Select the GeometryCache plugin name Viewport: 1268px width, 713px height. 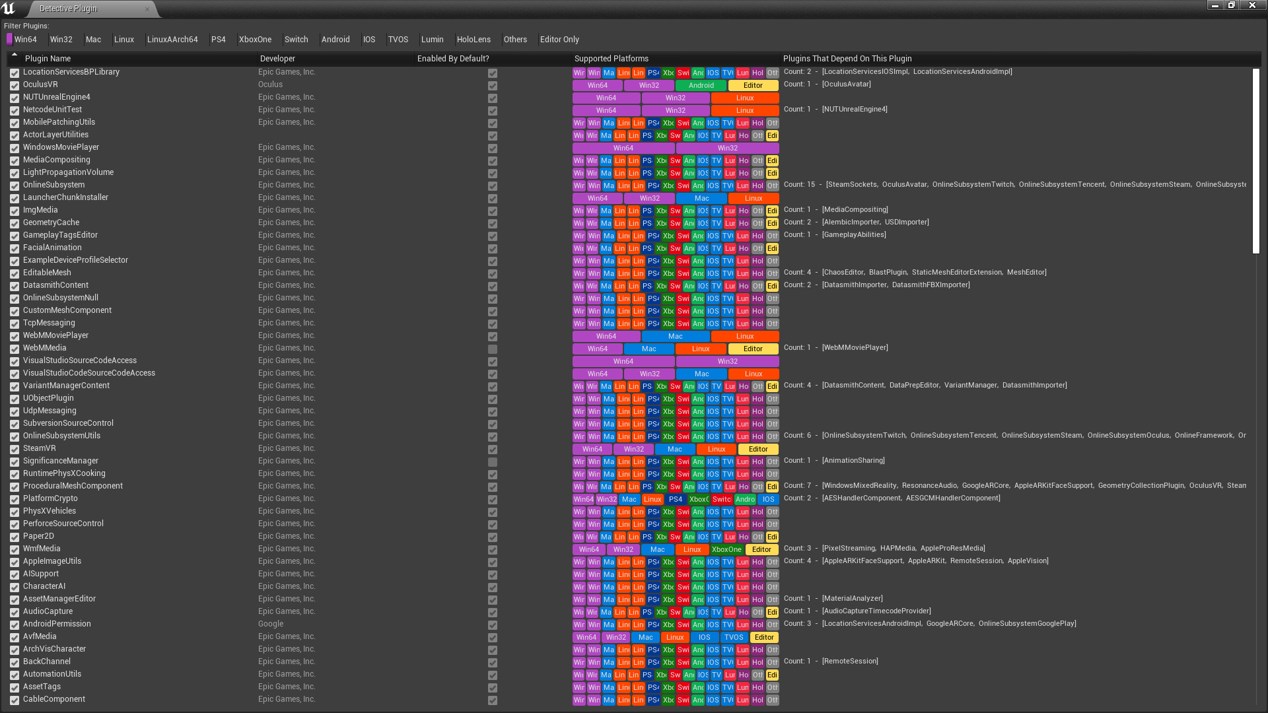(x=51, y=222)
